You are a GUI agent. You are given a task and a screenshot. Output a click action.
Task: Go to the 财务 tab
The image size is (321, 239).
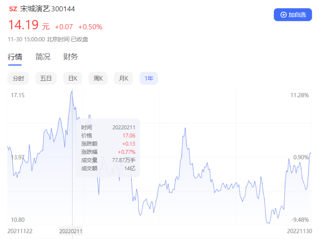(70, 57)
